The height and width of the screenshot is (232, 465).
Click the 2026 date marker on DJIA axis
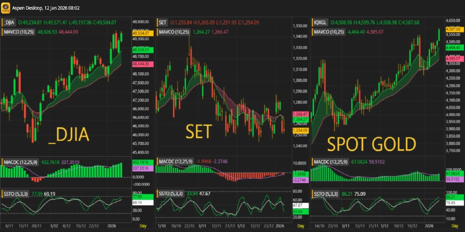112,225
